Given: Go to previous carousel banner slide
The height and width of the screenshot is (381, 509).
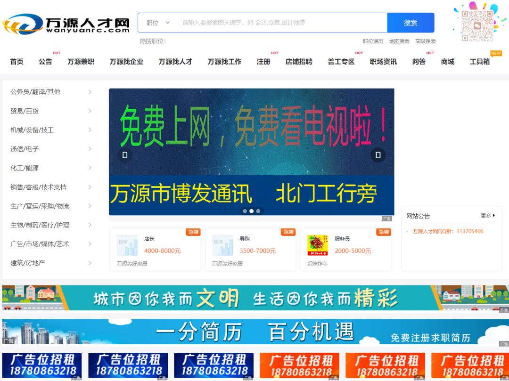Looking at the screenshot, I should 125,155.
